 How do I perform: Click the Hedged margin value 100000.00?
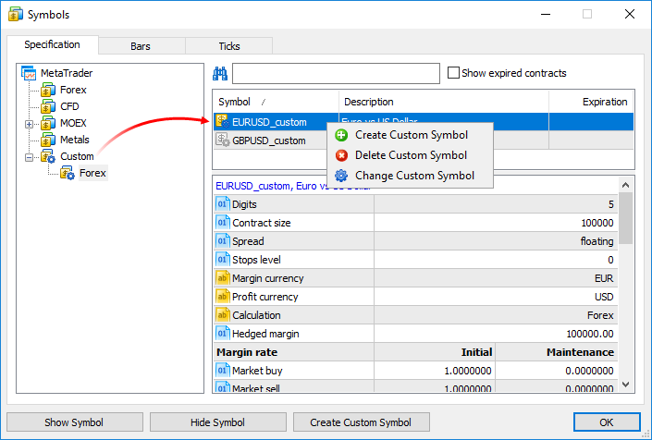(x=590, y=334)
